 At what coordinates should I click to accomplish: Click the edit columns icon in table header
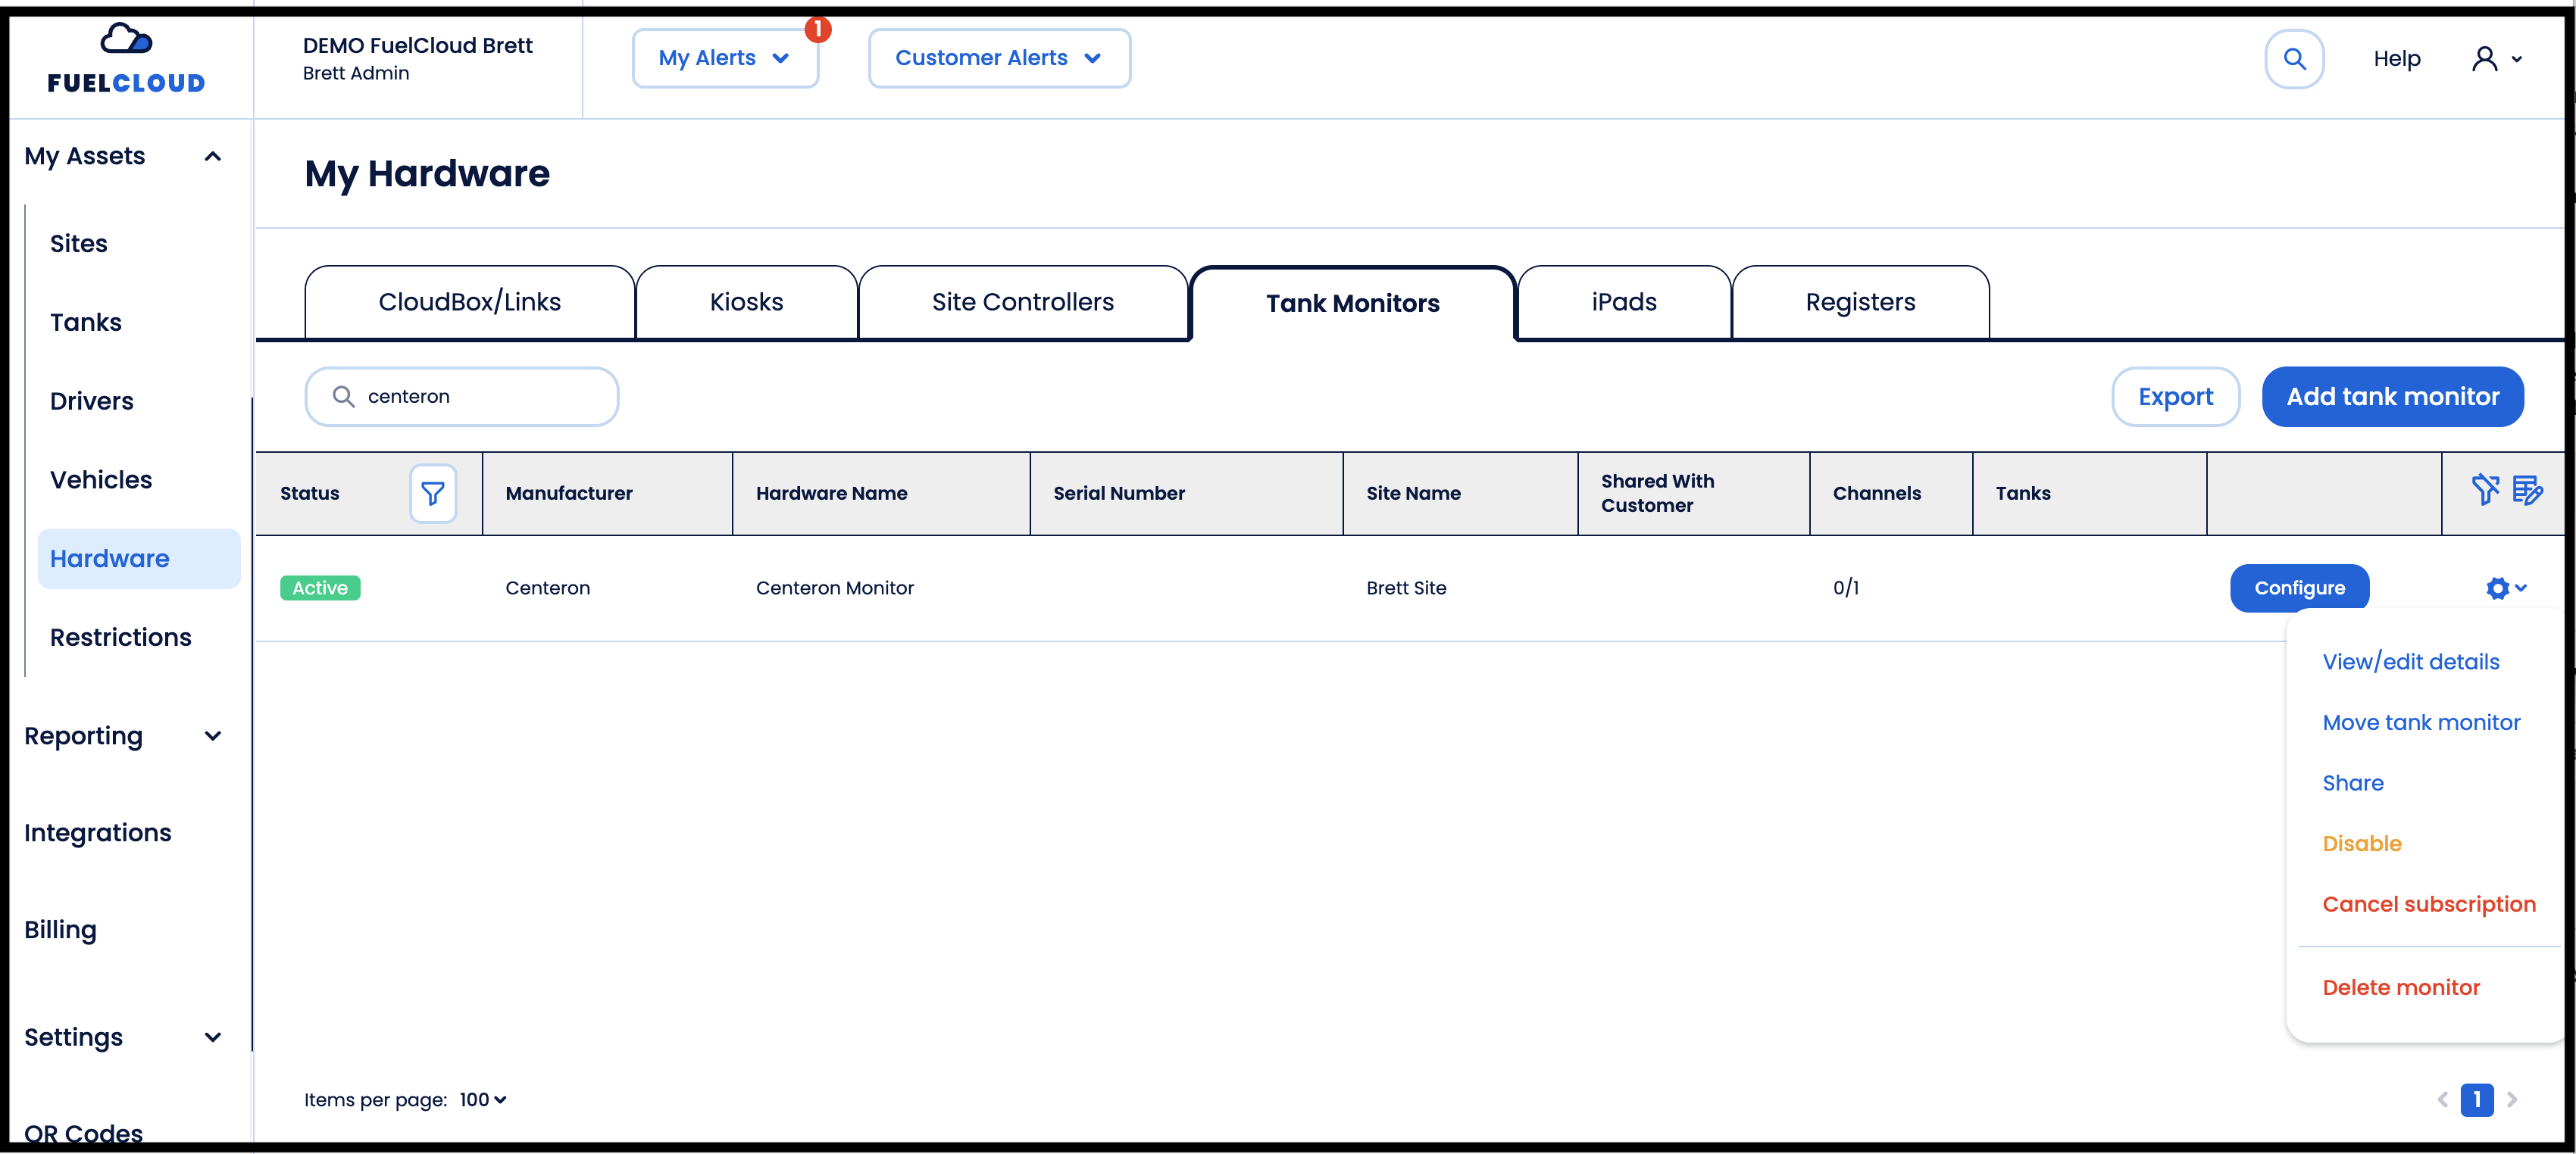tap(2528, 491)
